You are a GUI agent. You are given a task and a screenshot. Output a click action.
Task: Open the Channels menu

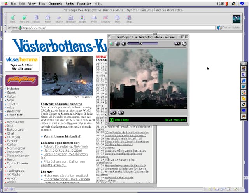point(55,3)
